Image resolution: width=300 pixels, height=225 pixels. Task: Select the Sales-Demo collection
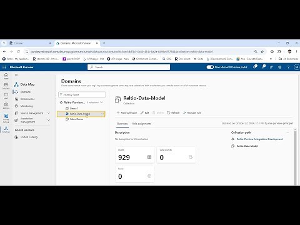click(x=76, y=119)
